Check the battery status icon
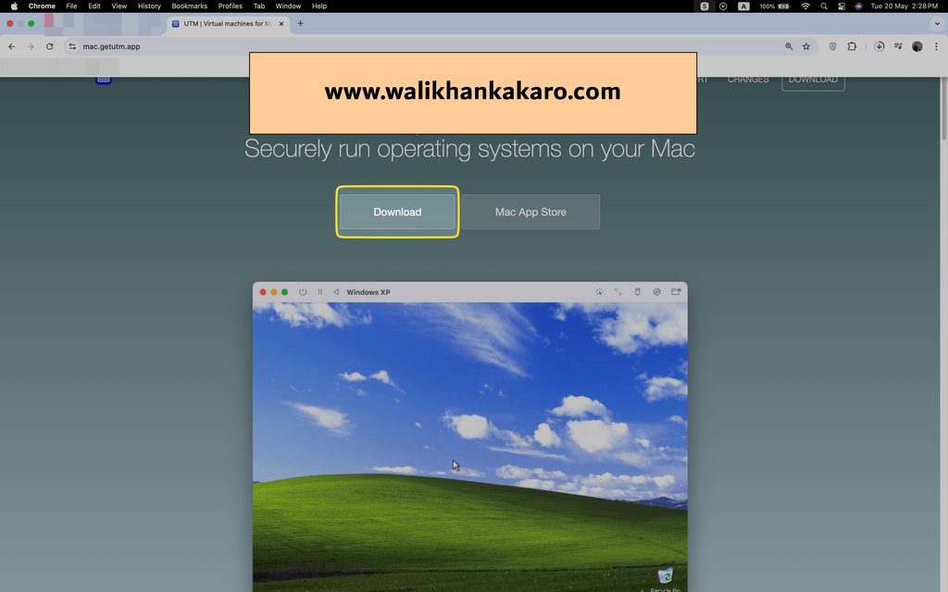 (x=775, y=6)
